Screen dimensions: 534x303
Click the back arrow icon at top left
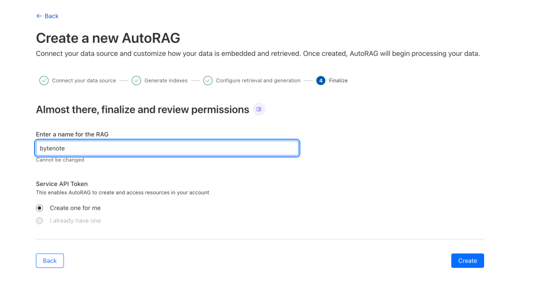point(38,16)
